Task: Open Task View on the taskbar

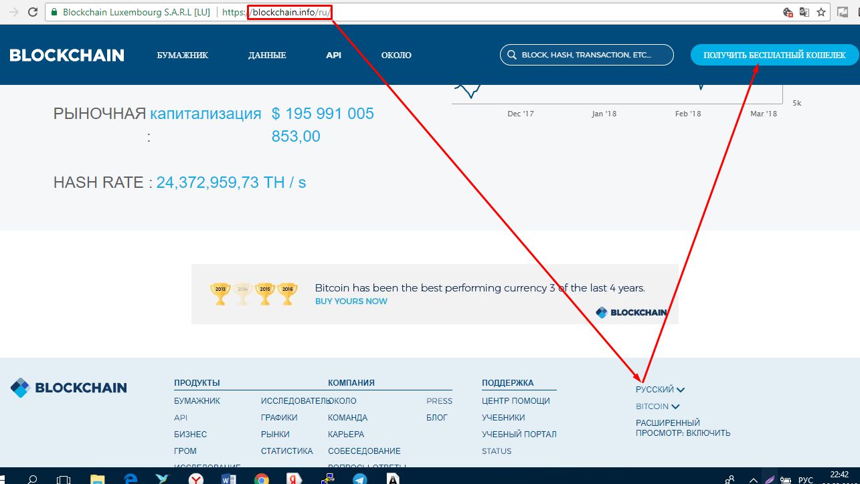Action: tap(64, 479)
